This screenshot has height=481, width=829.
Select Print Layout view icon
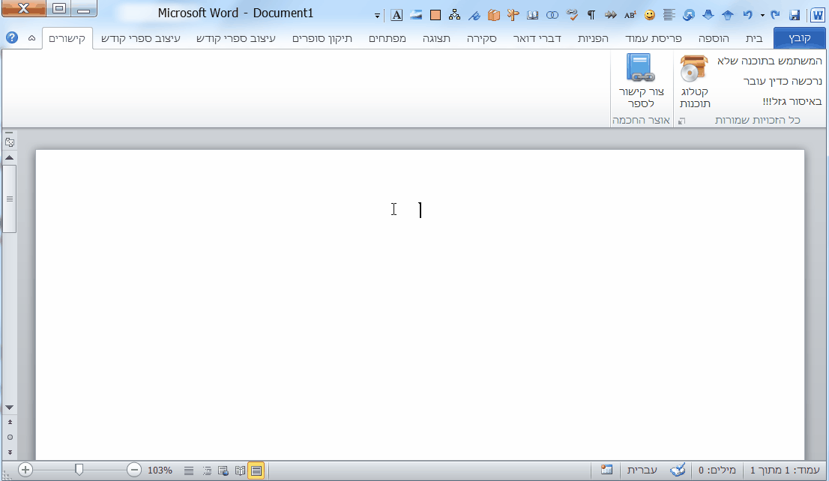pos(256,471)
